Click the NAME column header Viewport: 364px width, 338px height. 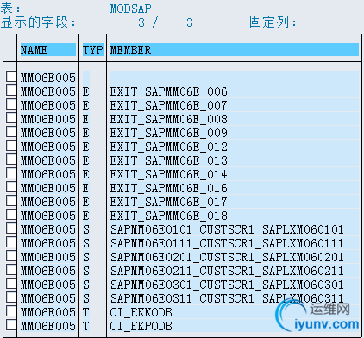pyautogui.click(x=48, y=50)
